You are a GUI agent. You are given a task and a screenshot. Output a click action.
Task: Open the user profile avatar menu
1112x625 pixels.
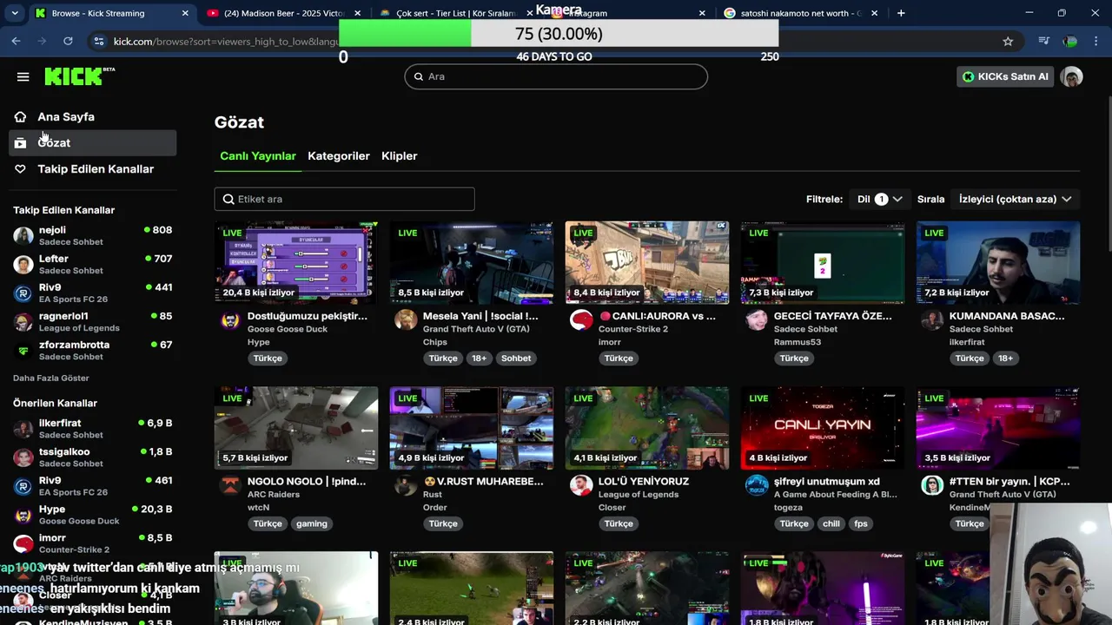(x=1072, y=77)
